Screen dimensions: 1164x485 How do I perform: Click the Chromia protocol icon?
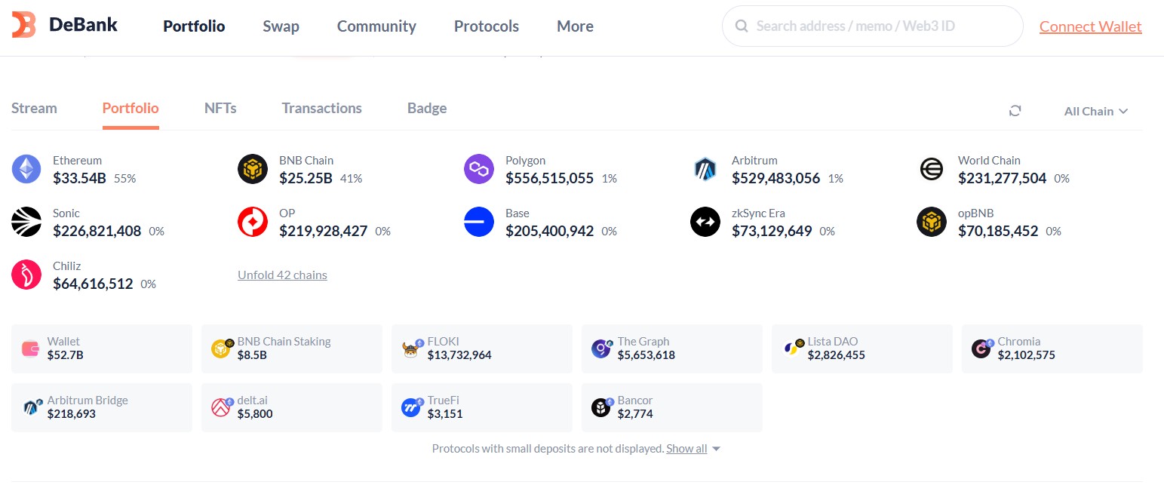coord(981,348)
